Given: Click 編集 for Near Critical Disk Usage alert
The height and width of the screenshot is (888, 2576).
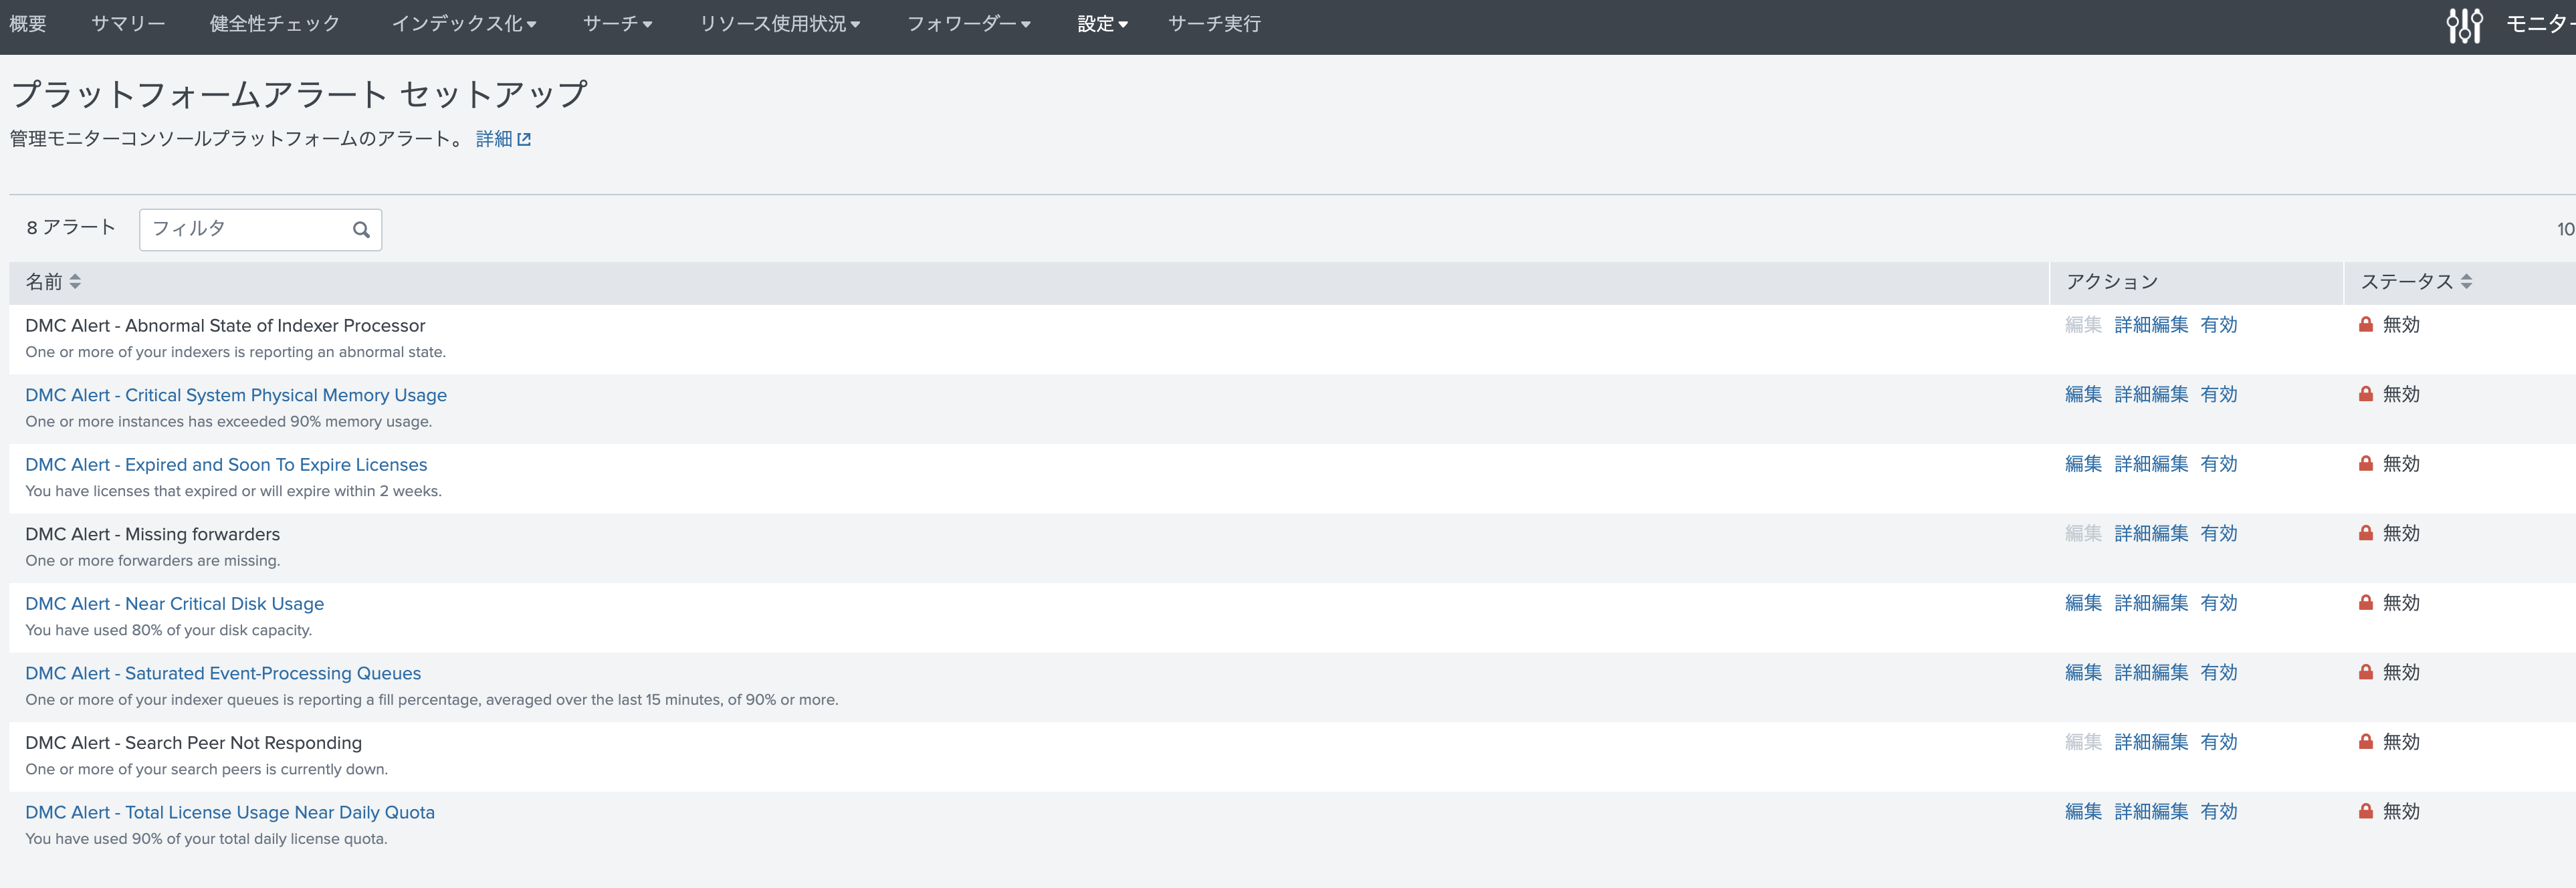Looking at the screenshot, I should 2083,603.
